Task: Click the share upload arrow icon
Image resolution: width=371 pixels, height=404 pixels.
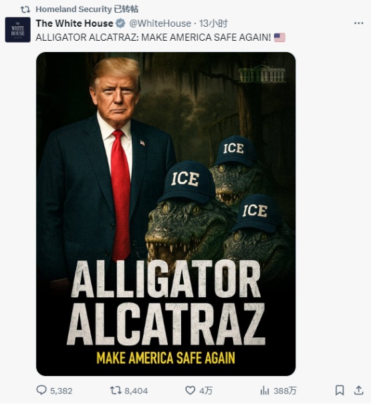Action: click(x=358, y=391)
